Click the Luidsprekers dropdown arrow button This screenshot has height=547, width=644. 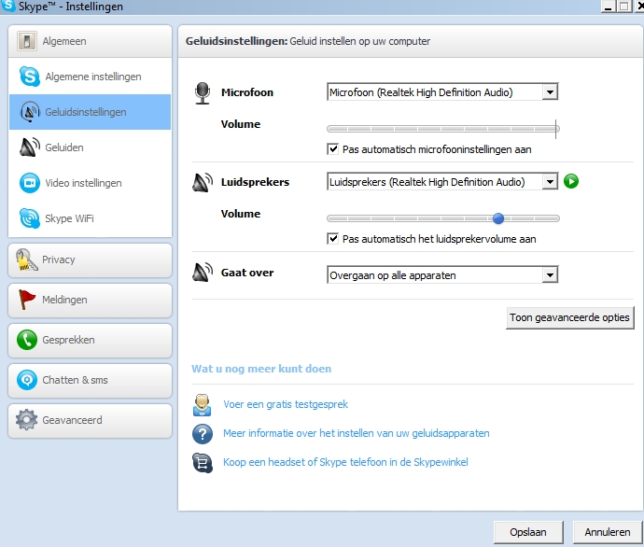pos(550,181)
